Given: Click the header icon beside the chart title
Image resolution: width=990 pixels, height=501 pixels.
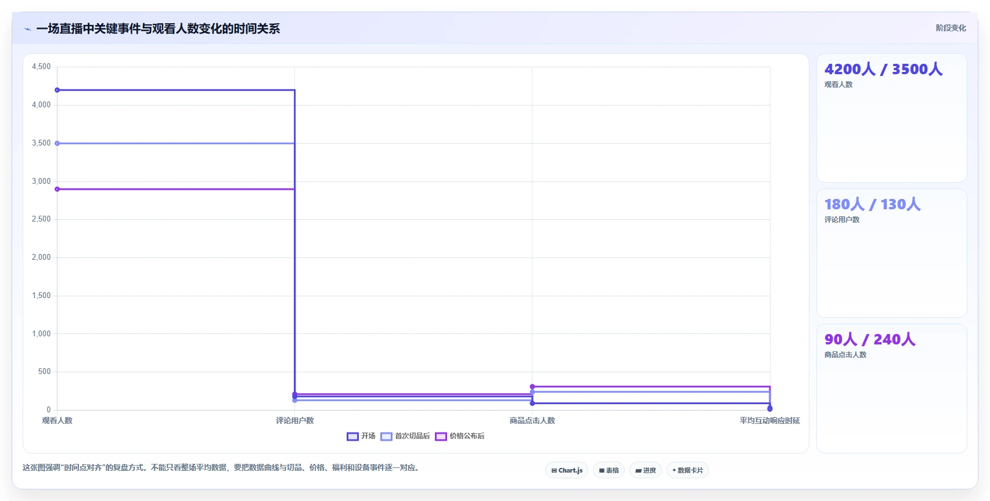Looking at the screenshot, I should point(27,29).
